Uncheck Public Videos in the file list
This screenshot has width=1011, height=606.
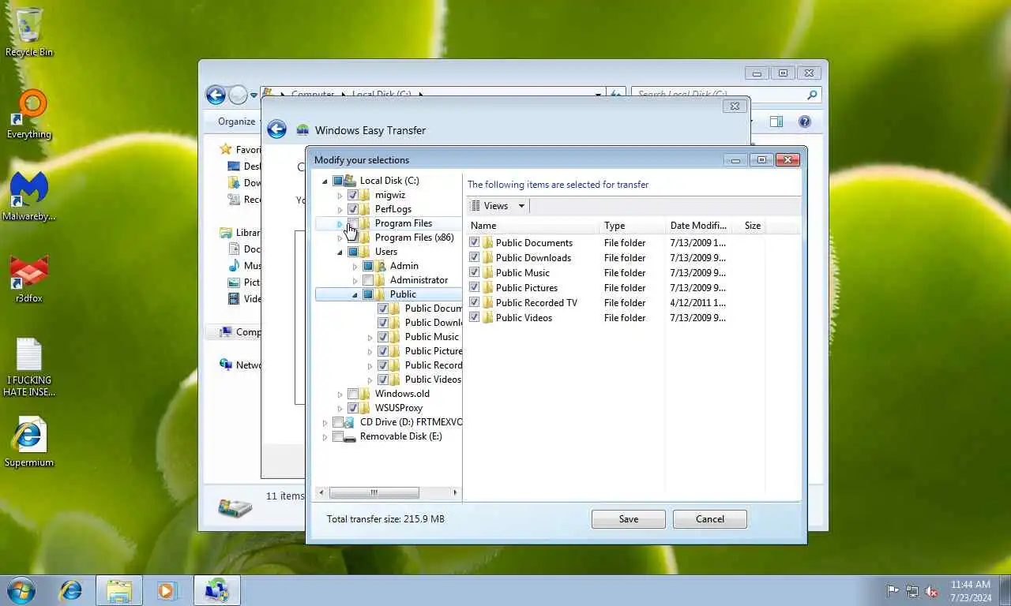point(475,318)
